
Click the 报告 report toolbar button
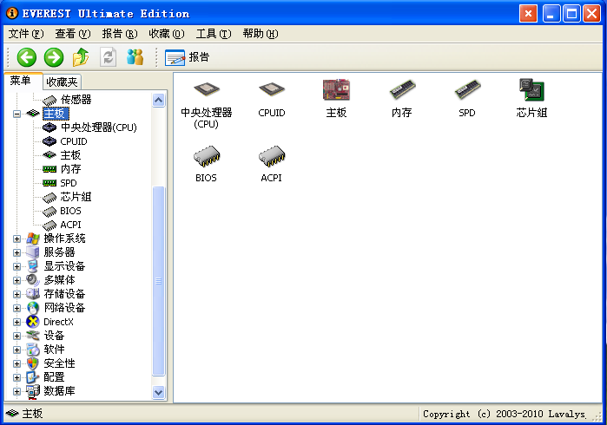pos(188,57)
